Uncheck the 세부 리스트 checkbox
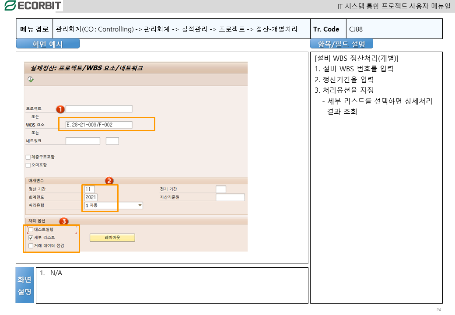The width and height of the screenshot is (455, 315). 31,238
